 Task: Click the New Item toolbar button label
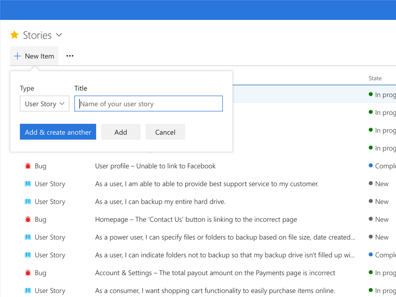click(40, 56)
